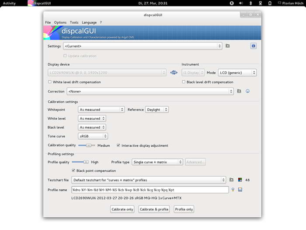Open the Language menu

[x=89, y=22]
